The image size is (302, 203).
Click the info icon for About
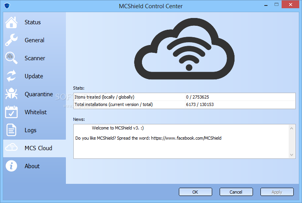(x=11, y=166)
